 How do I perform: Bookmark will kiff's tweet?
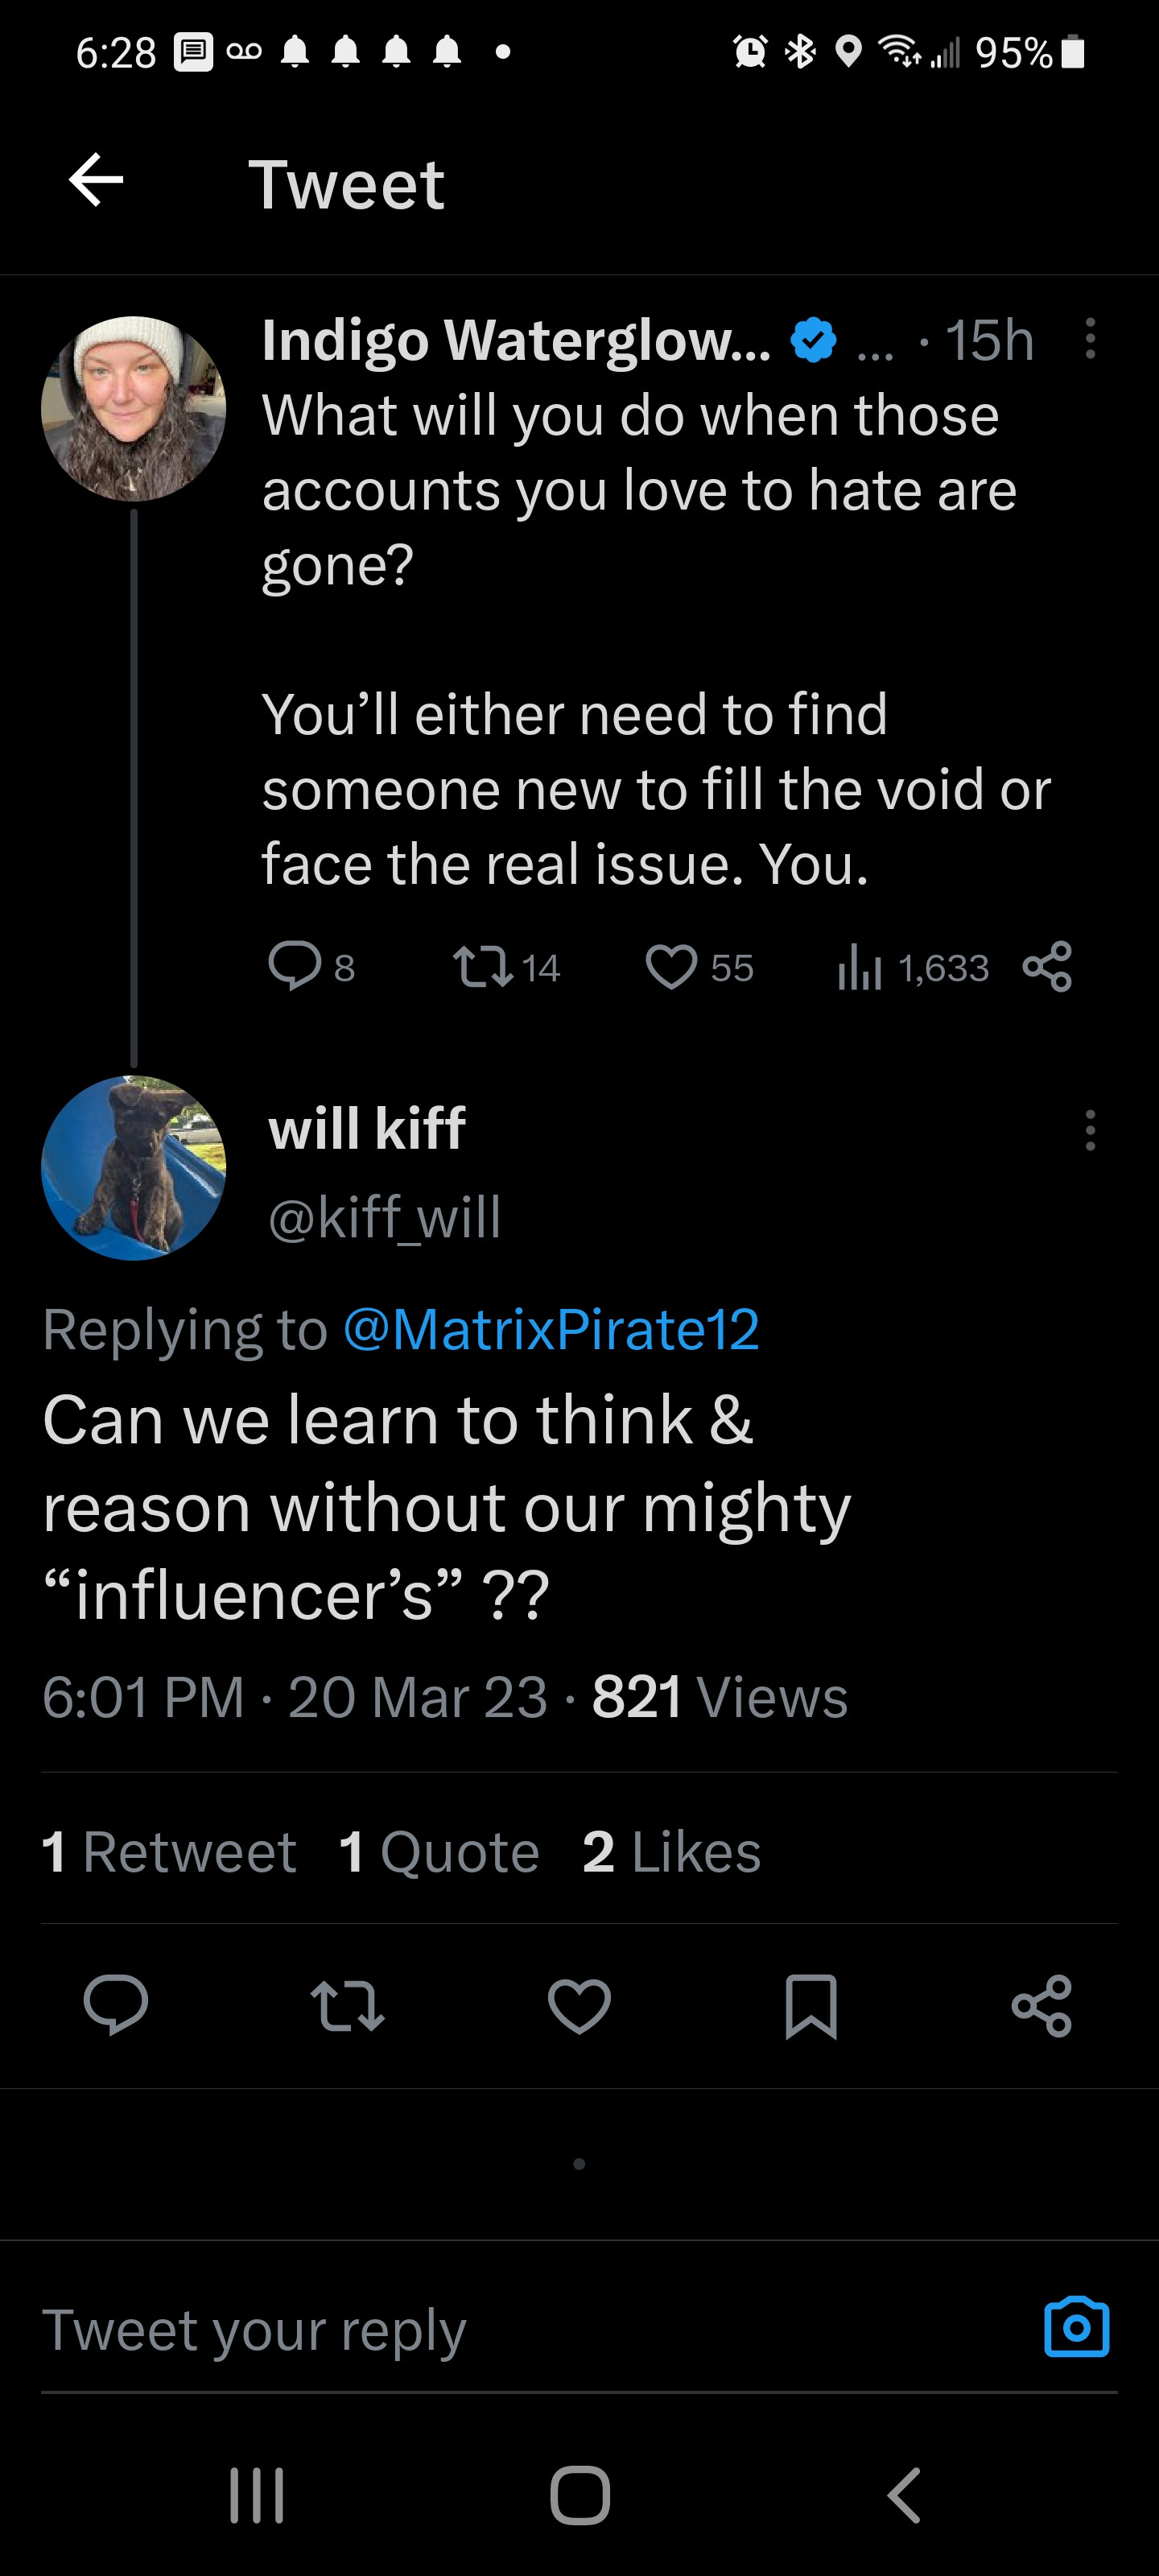[810, 2004]
